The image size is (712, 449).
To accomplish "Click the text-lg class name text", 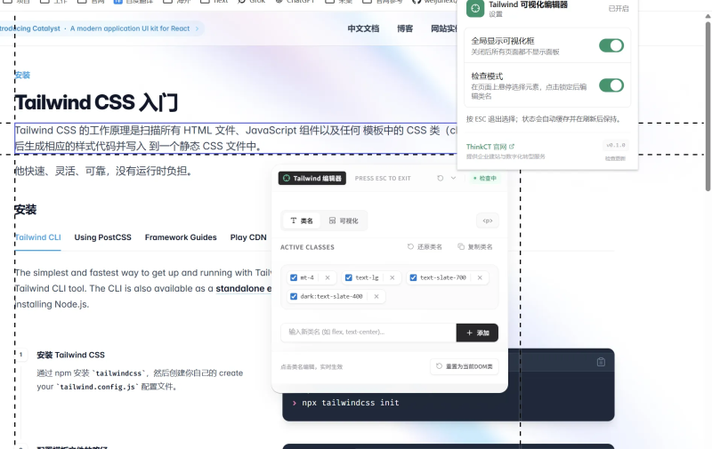I will point(367,277).
